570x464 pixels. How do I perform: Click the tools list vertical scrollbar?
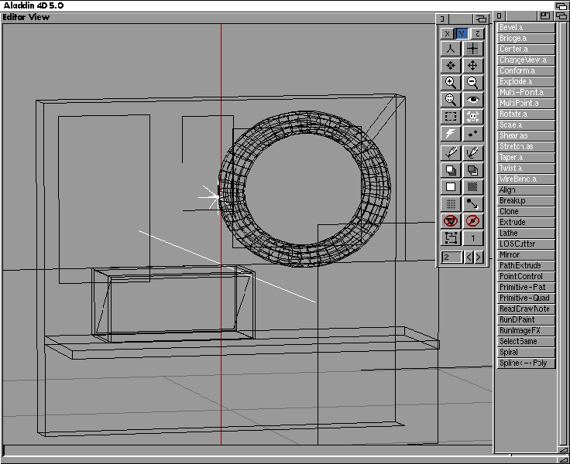[x=562, y=232]
